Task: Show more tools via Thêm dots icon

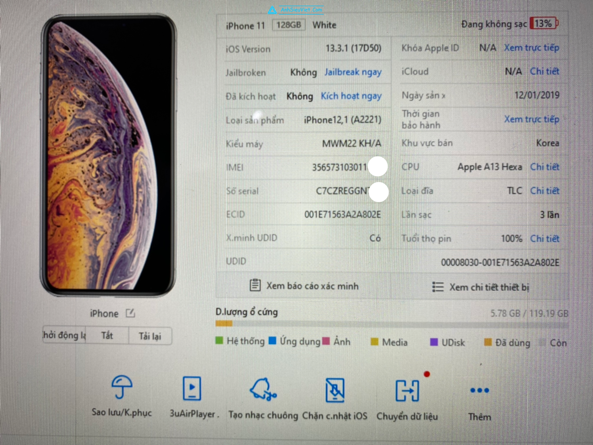Action: [479, 390]
